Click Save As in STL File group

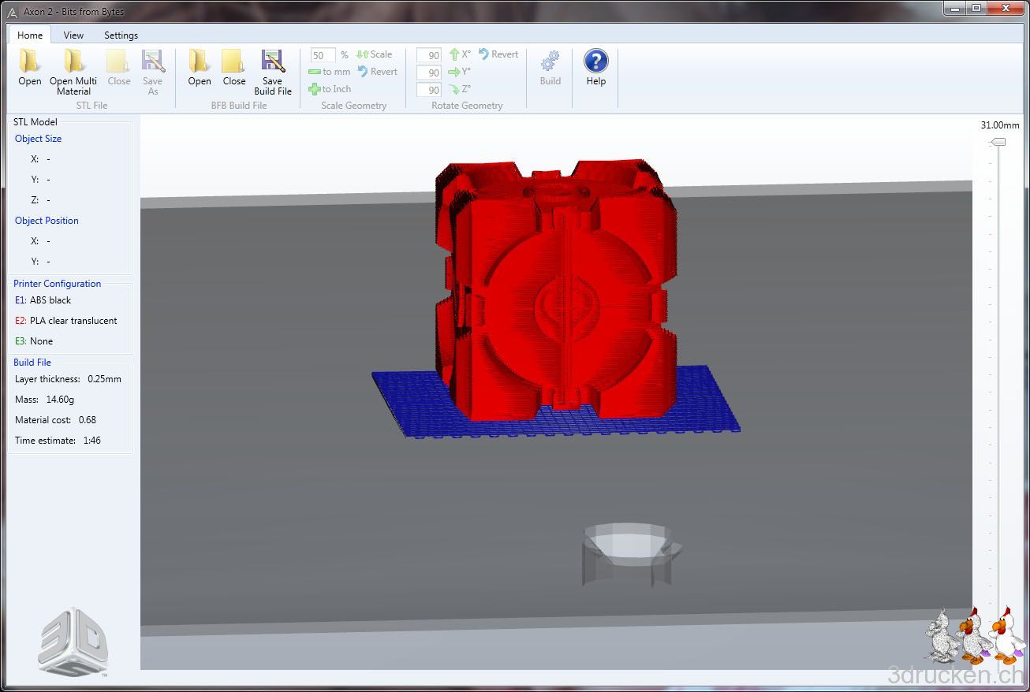point(152,73)
